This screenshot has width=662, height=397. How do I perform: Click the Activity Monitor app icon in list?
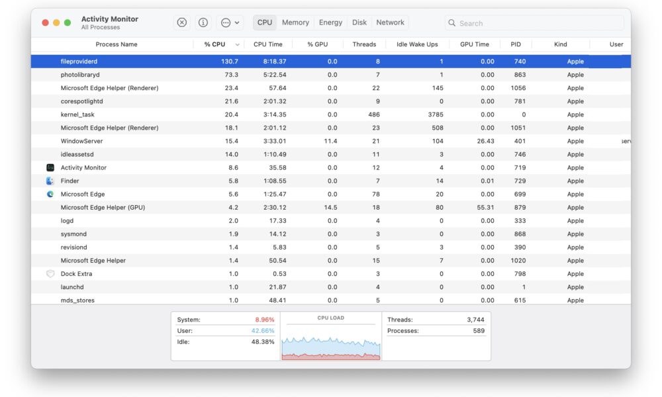50,167
